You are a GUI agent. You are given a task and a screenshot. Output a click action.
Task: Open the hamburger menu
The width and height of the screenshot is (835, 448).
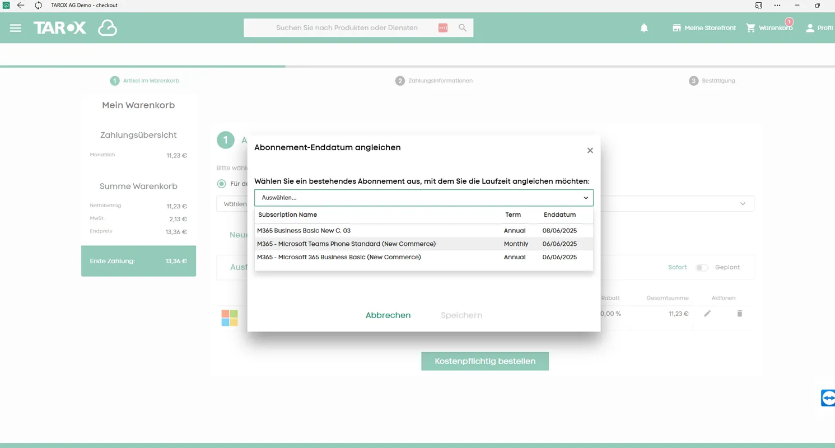pos(16,28)
